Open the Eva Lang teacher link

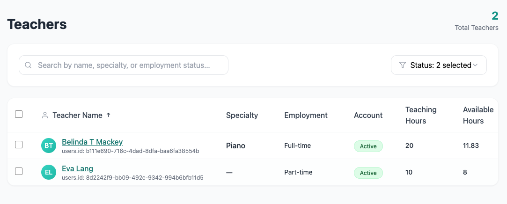click(x=77, y=168)
